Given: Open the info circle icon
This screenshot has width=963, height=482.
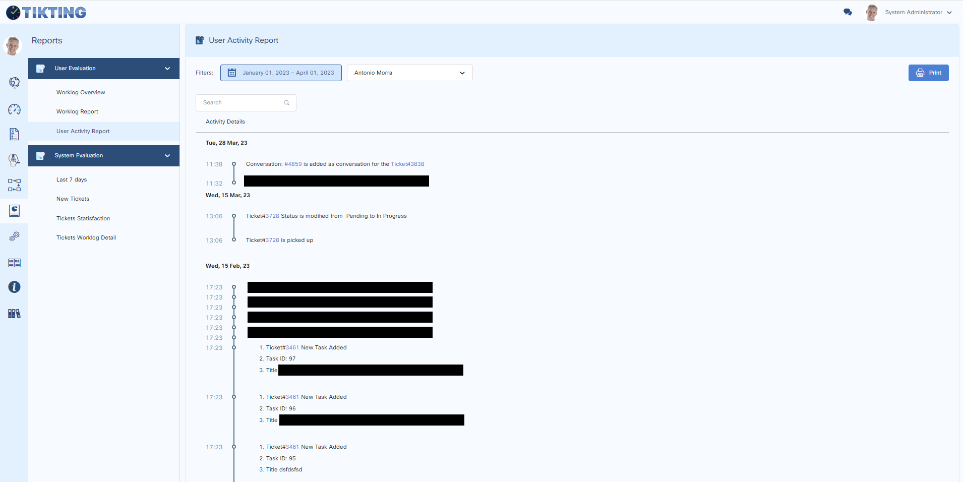Looking at the screenshot, I should click(14, 287).
